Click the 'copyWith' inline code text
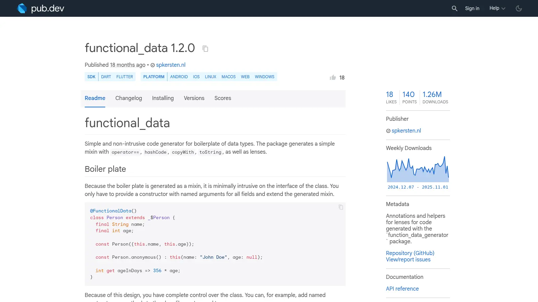Image resolution: width=538 pixels, height=302 pixels. 183,152
